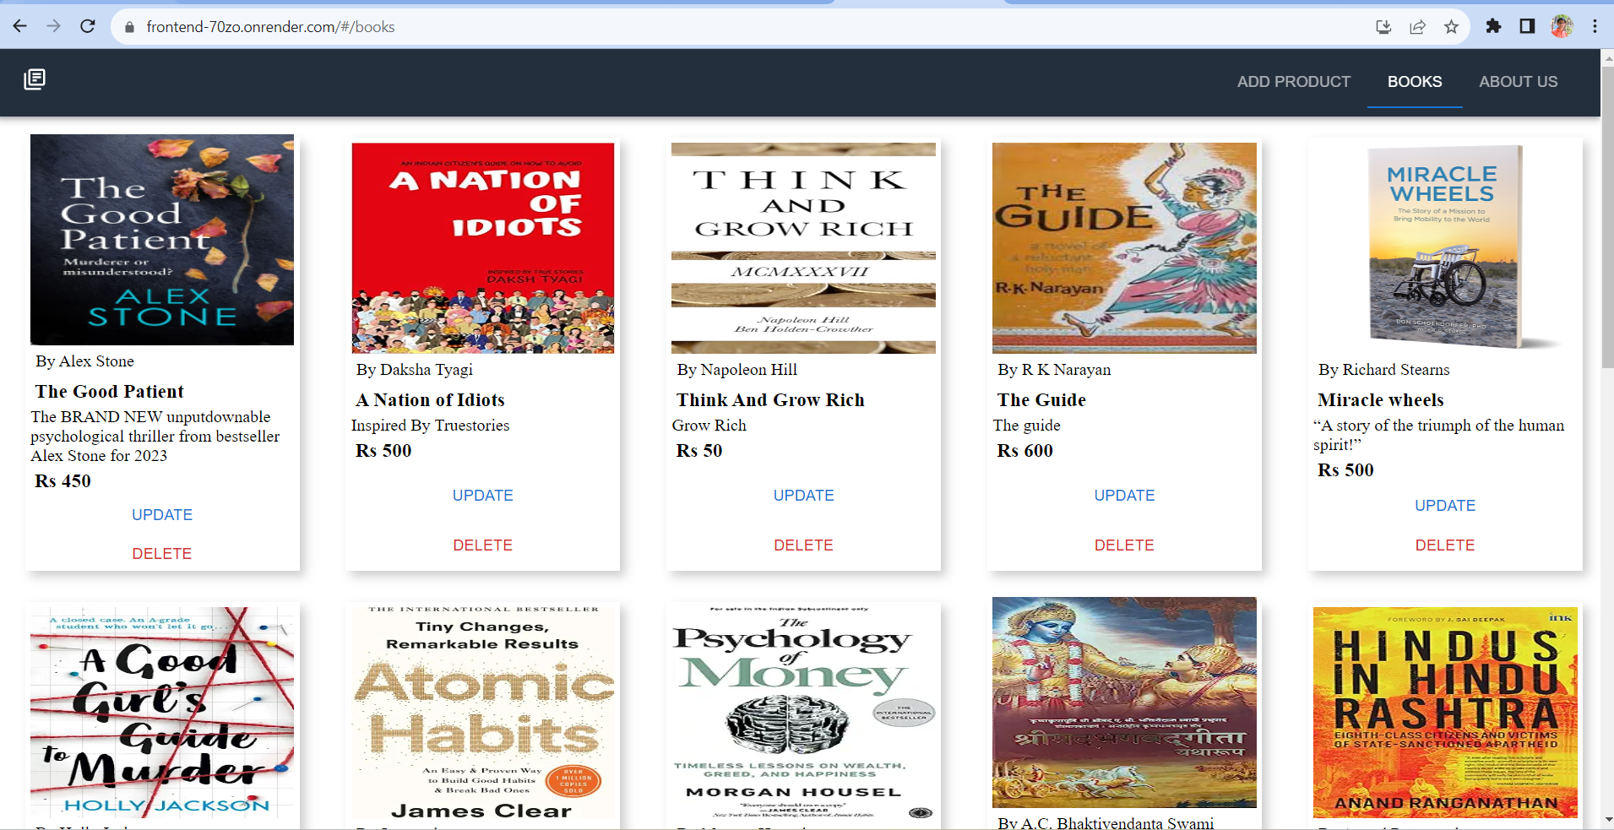Click the library logo icon in the navbar

pyautogui.click(x=35, y=79)
